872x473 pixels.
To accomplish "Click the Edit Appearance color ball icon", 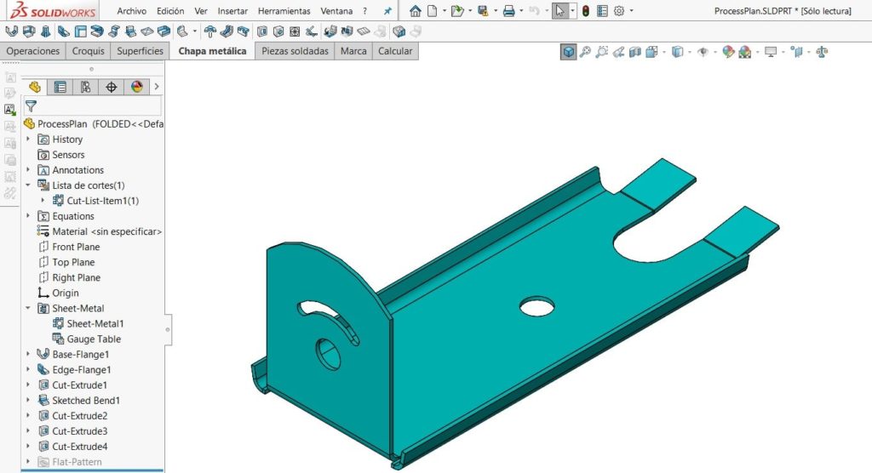I will (x=728, y=52).
